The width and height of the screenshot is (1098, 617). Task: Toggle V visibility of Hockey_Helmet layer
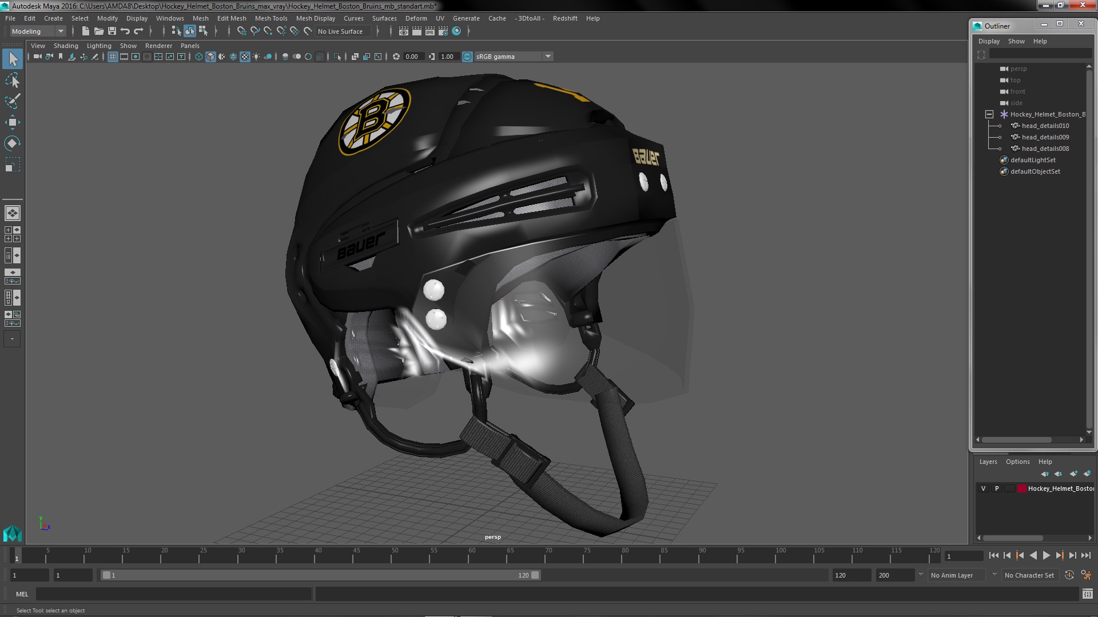tap(983, 488)
